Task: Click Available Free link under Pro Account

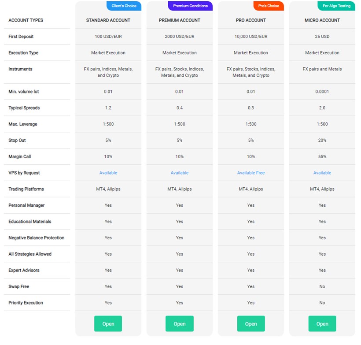Action: (251, 173)
